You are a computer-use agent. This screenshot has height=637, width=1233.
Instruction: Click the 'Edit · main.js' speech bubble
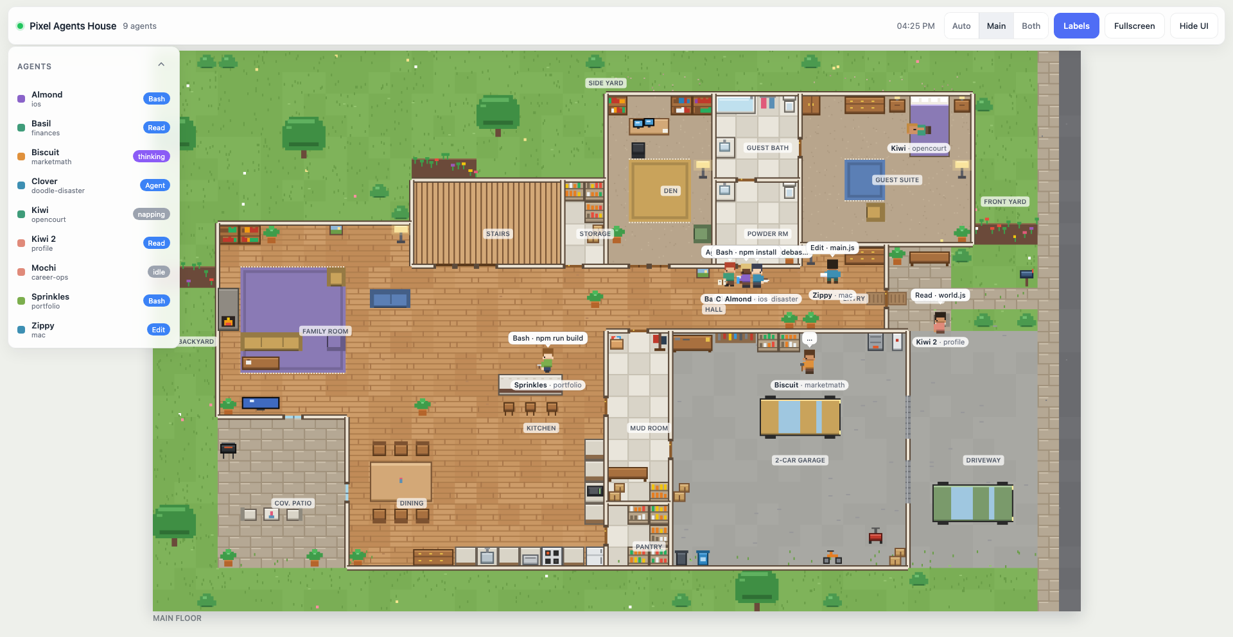coord(832,248)
